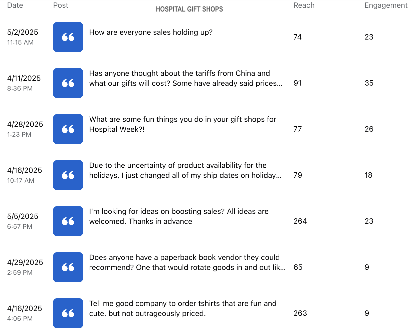Open the post about changing holiday ship dates
The image size is (412, 335).
pyautogui.click(x=185, y=170)
